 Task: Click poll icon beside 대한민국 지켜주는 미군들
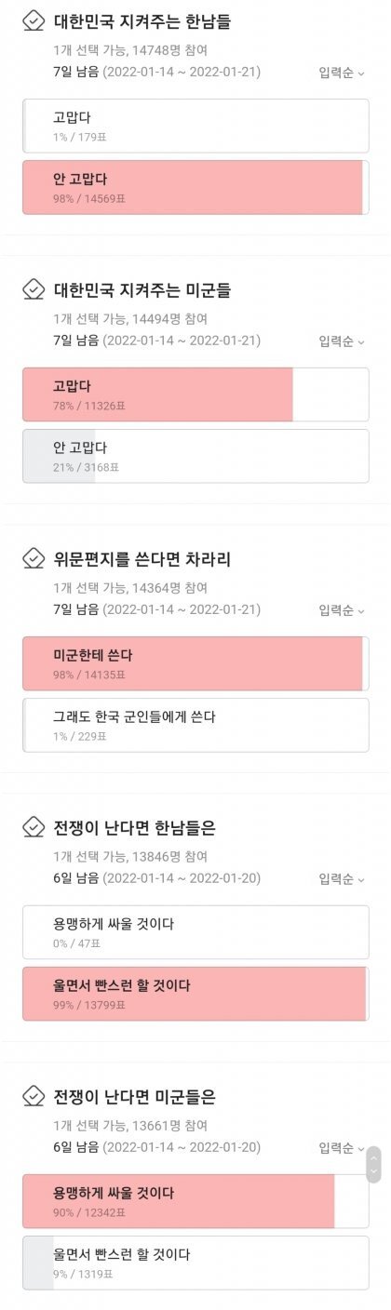(x=34, y=290)
